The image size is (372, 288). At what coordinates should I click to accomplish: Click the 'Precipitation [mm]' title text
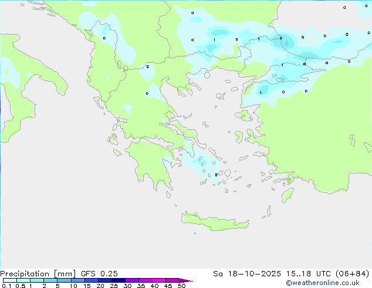[x=38, y=274]
